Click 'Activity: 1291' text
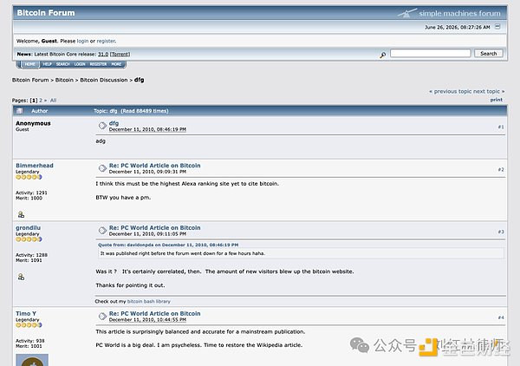Image resolution: width=520 pixels, height=366 pixels. coord(31,193)
